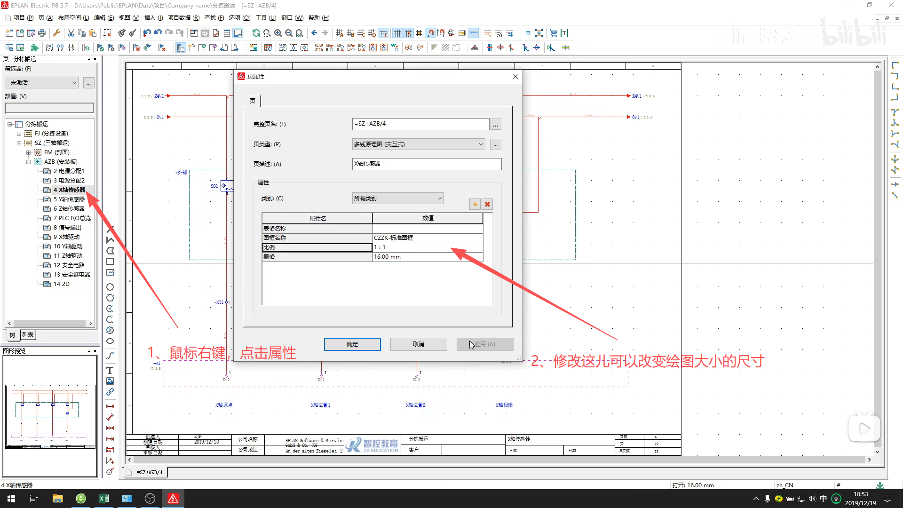Click the 页描述 input field
Viewport: 903px width, 508px height.
(427, 164)
